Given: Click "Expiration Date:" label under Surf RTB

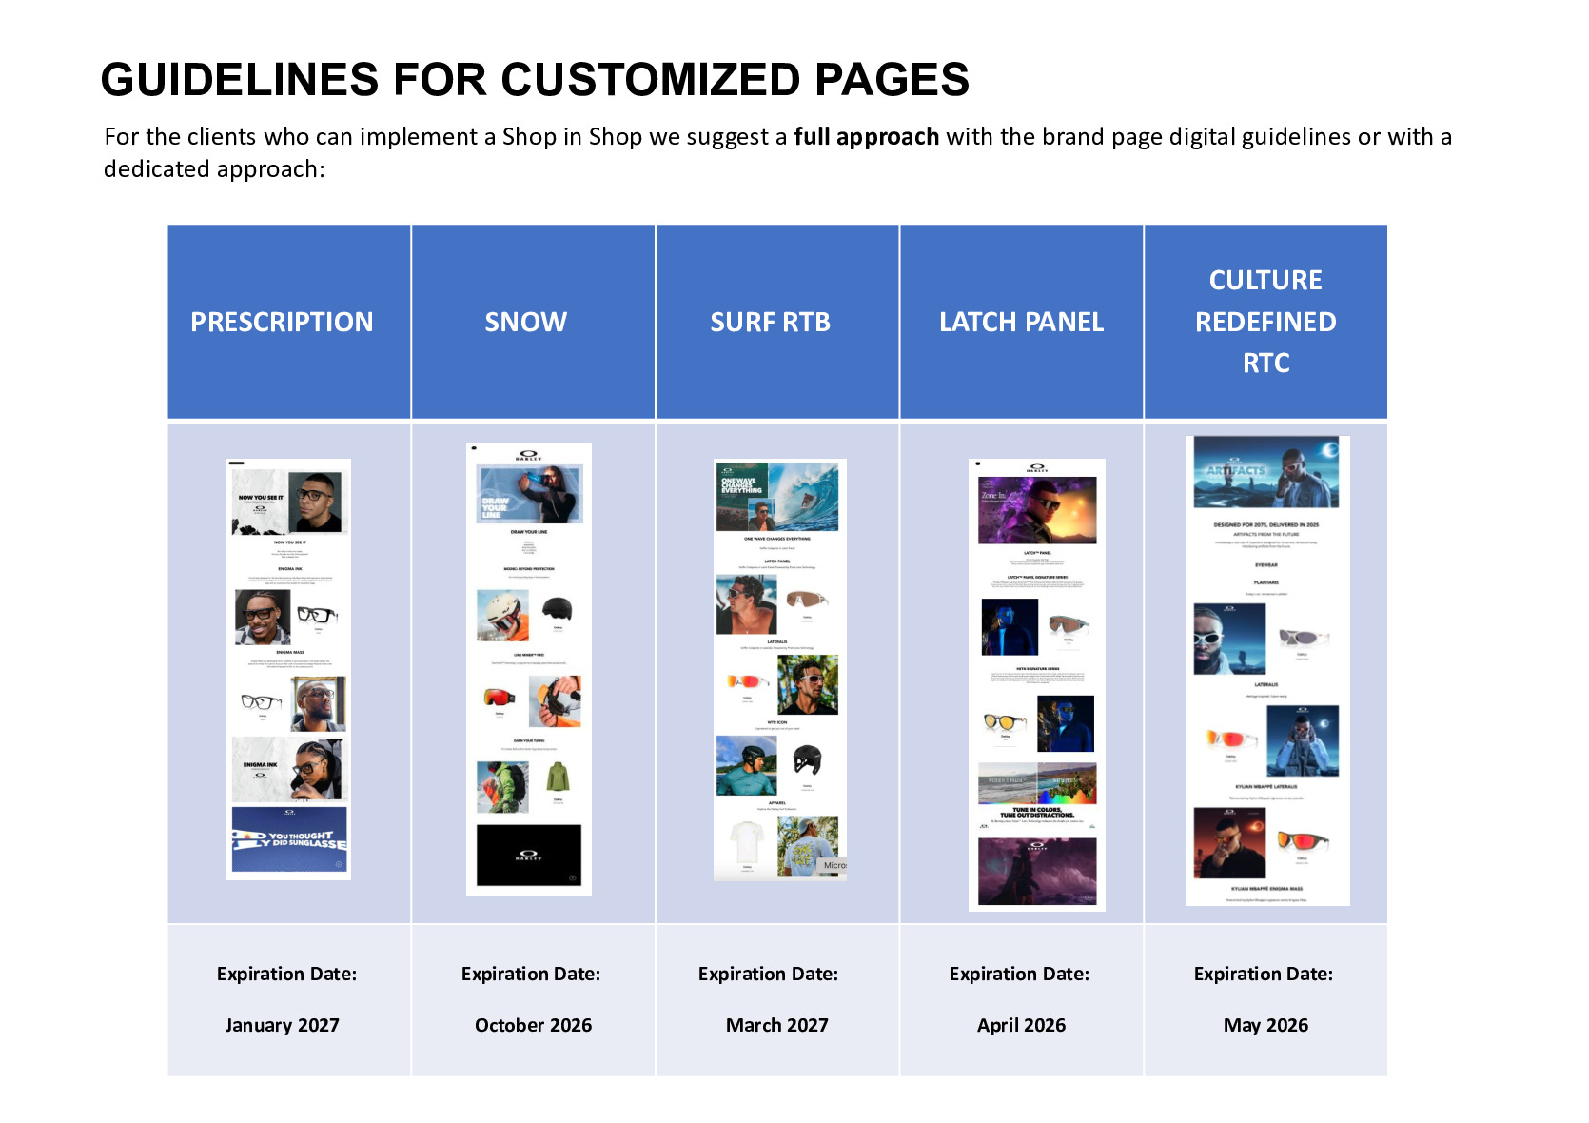Looking at the screenshot, I should pyautogui.click(x=768, y=974).
